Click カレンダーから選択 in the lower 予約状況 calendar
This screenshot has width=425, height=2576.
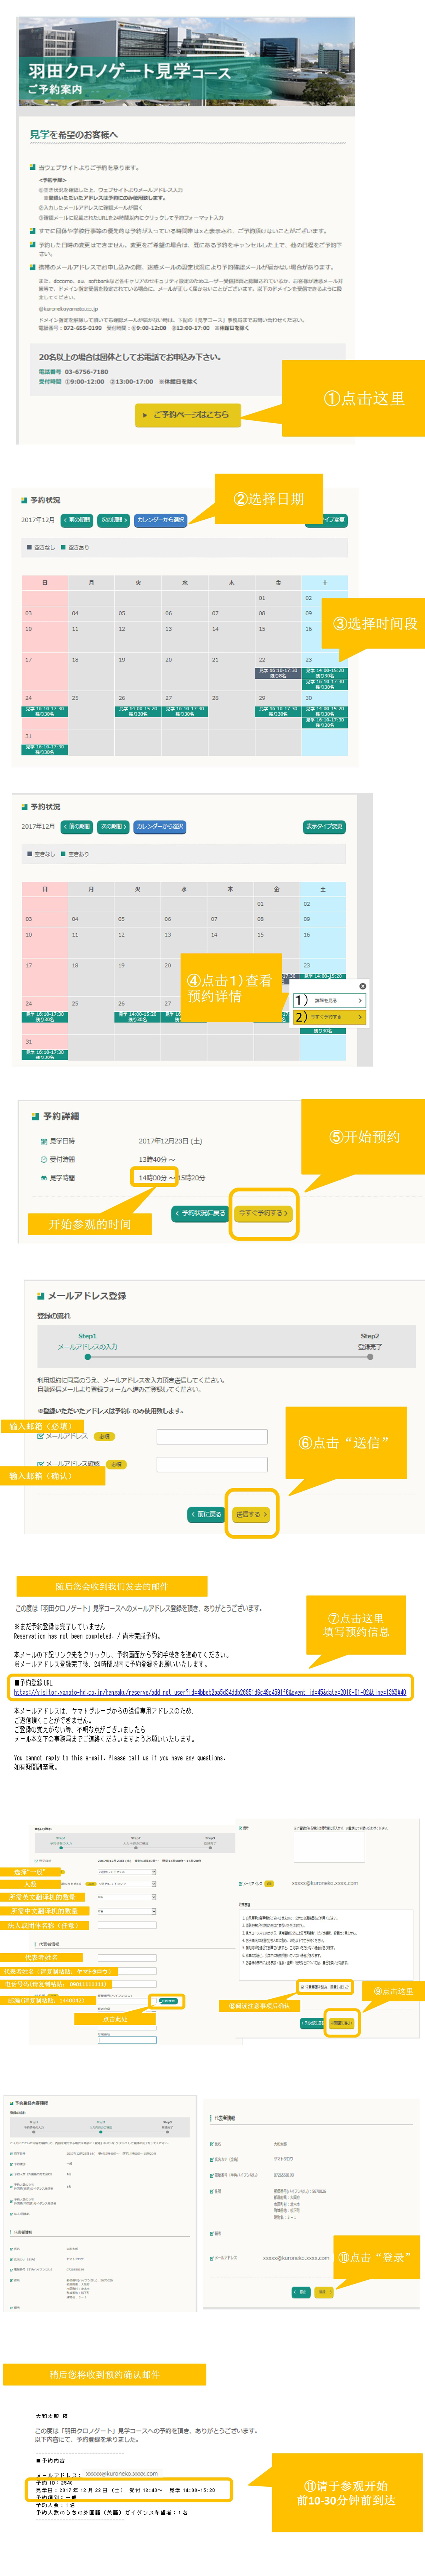(x=160, y=827)
